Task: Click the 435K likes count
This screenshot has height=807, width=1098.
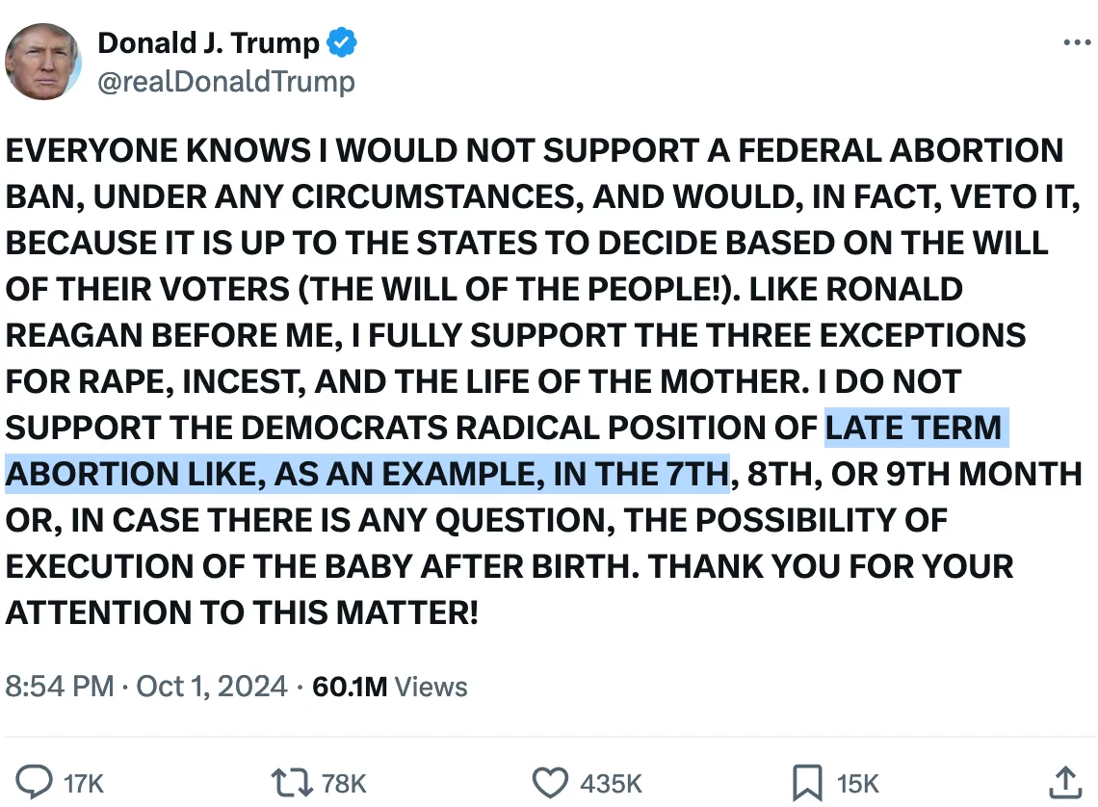Action: (x=612, y=784)
